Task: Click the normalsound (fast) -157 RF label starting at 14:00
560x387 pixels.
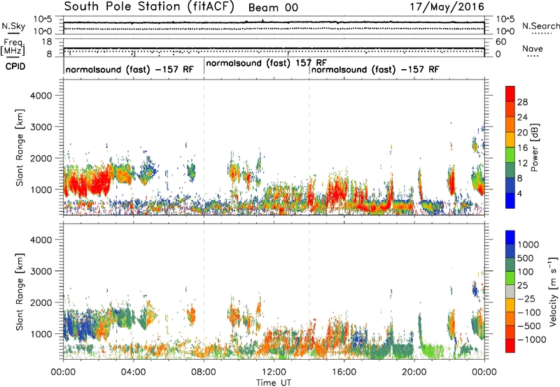Action: click(375, 69)
